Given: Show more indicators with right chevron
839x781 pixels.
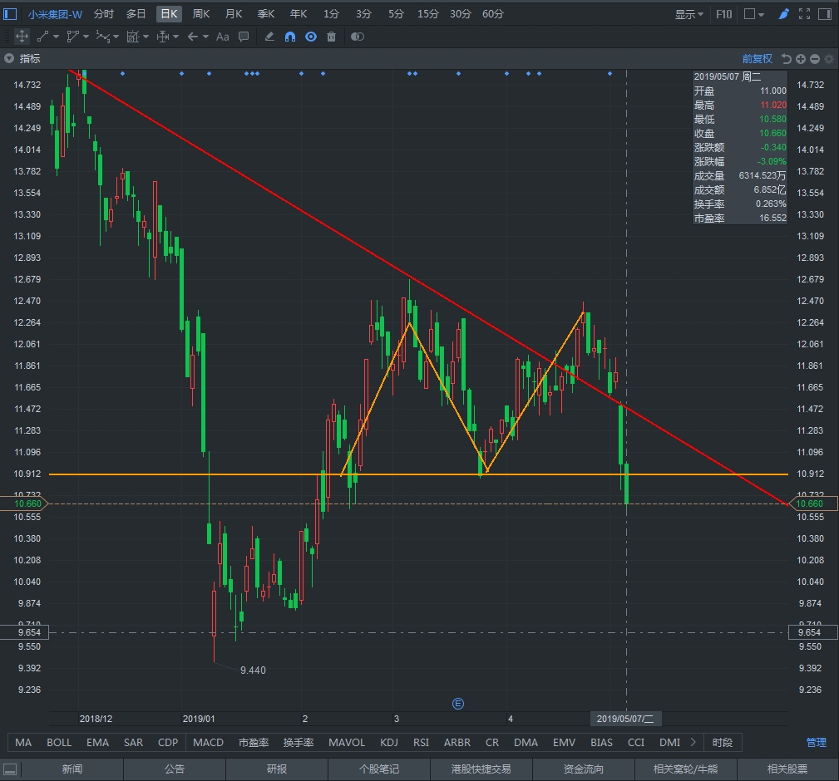Looking at the screenshot, I should point(693,742).
